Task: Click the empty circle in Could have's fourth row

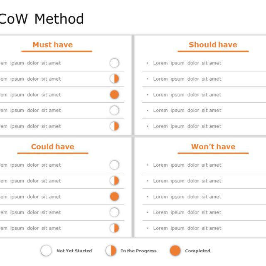Action: tap(114, 212)
